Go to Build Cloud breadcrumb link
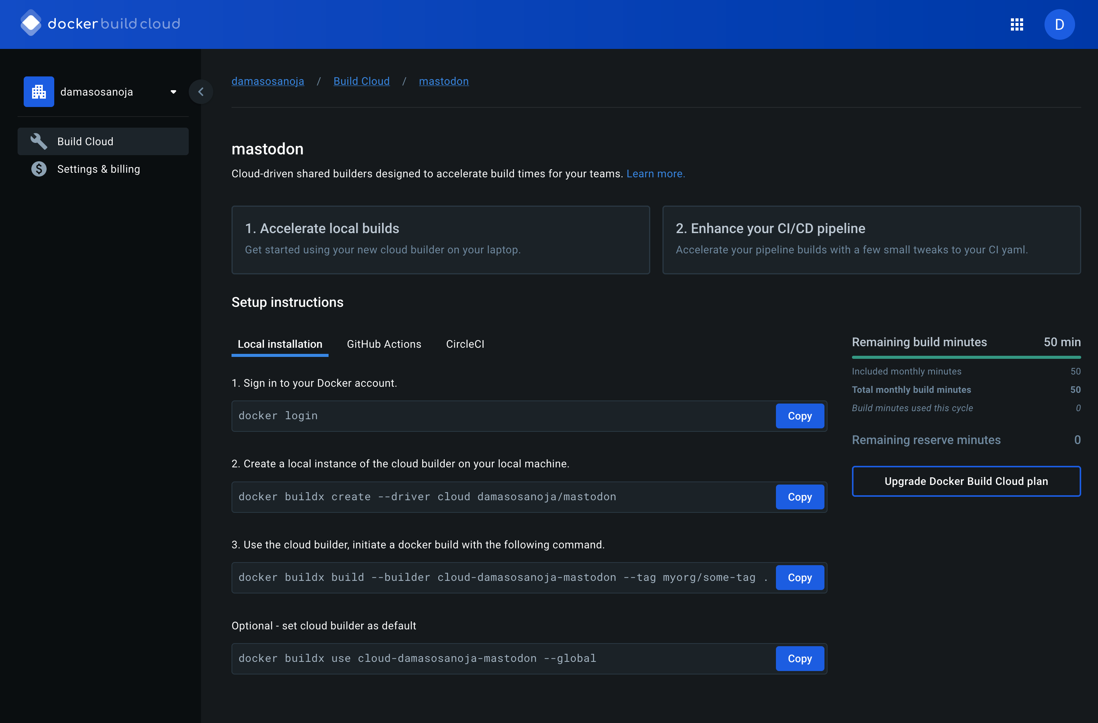1098x723 pixels. (x=361, y=81)
